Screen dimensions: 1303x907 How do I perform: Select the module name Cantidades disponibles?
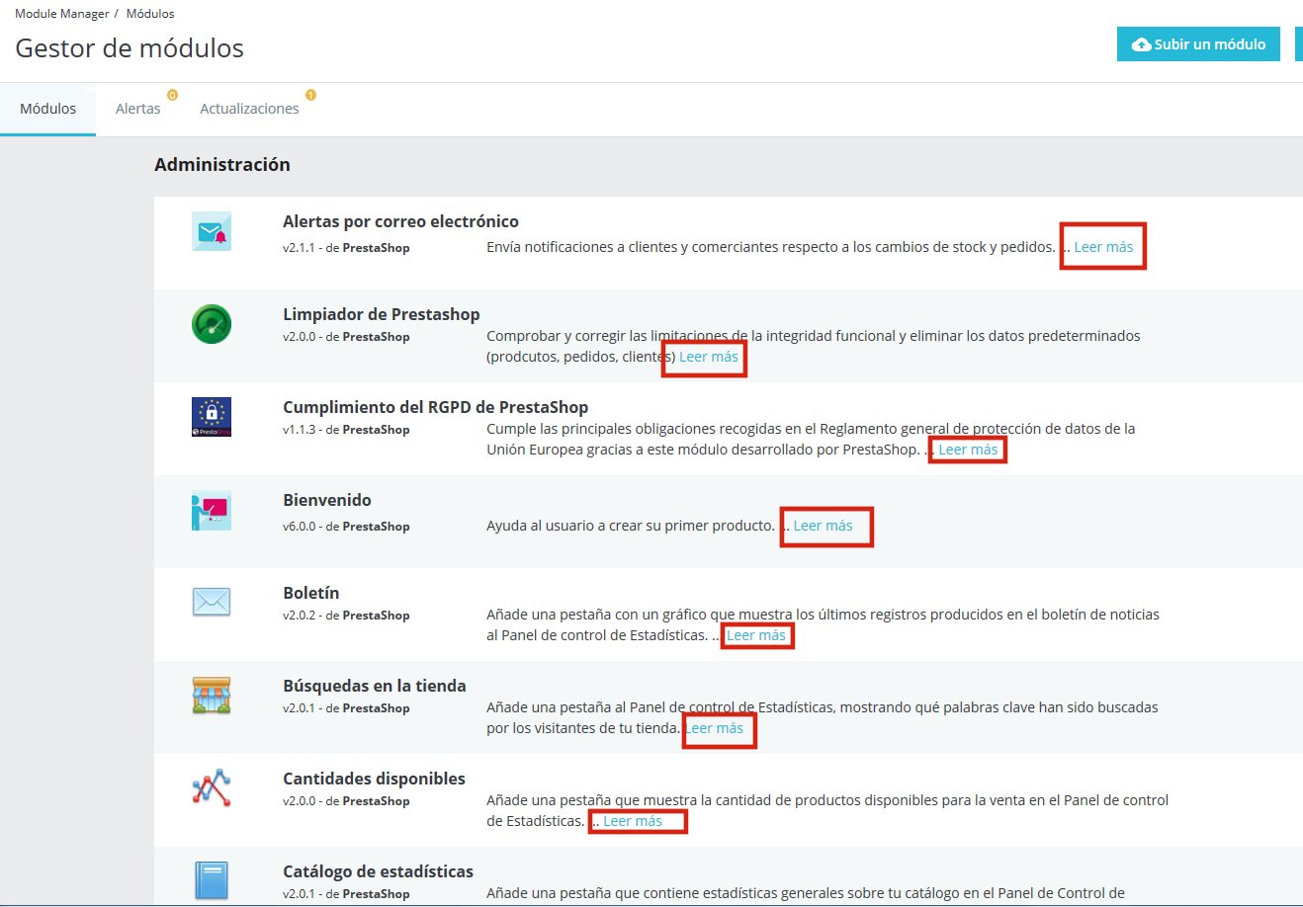pyautogui.click(x=374, y=779)
